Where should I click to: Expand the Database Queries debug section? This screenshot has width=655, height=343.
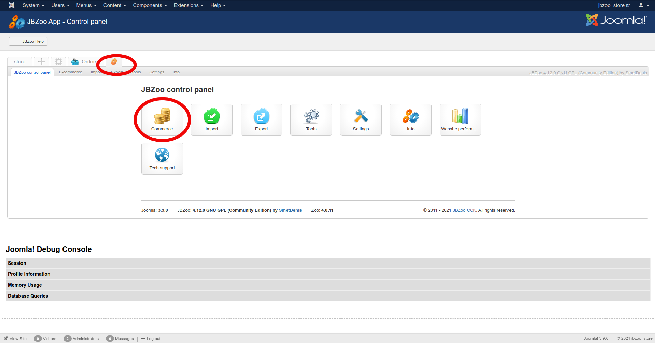click(328, 296)
